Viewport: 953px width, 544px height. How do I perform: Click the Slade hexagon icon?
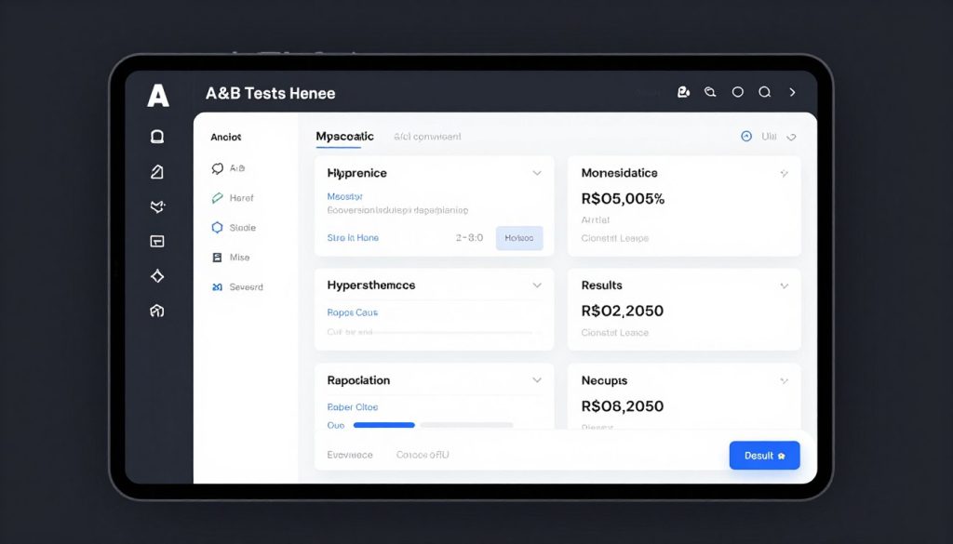coord(215,227)
